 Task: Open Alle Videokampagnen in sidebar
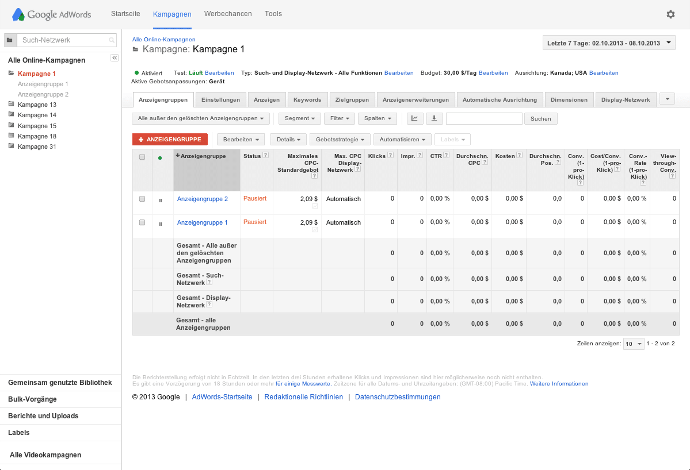tap(45, 455)
